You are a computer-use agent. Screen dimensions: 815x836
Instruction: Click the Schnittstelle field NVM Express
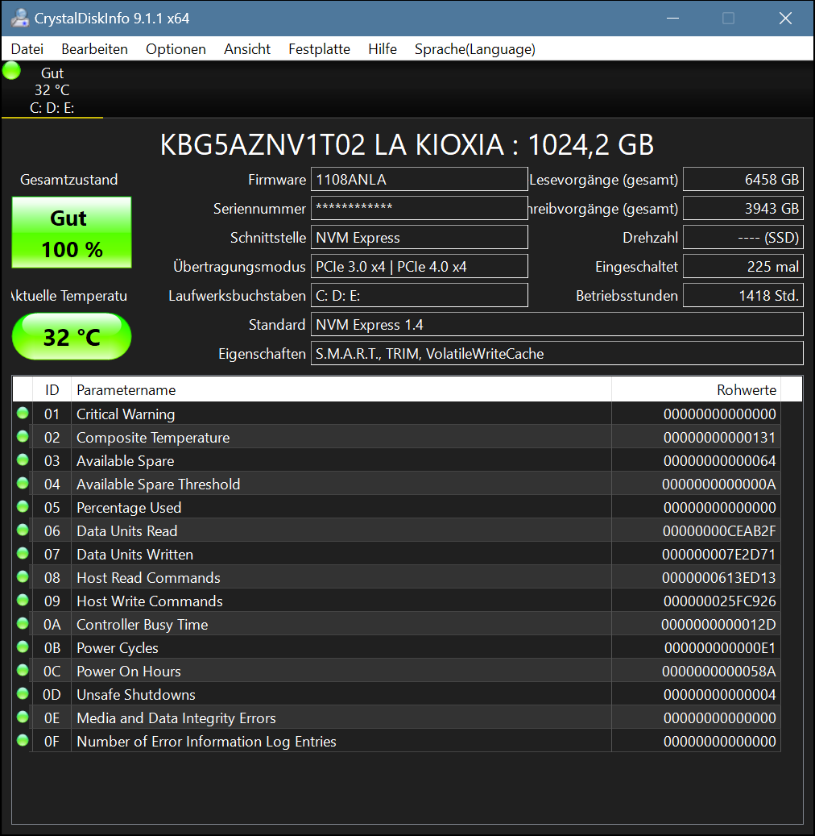click(420, 237)
